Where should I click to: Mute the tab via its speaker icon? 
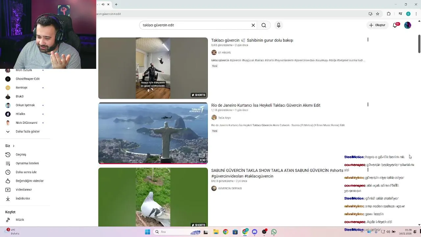pos(103,4)
